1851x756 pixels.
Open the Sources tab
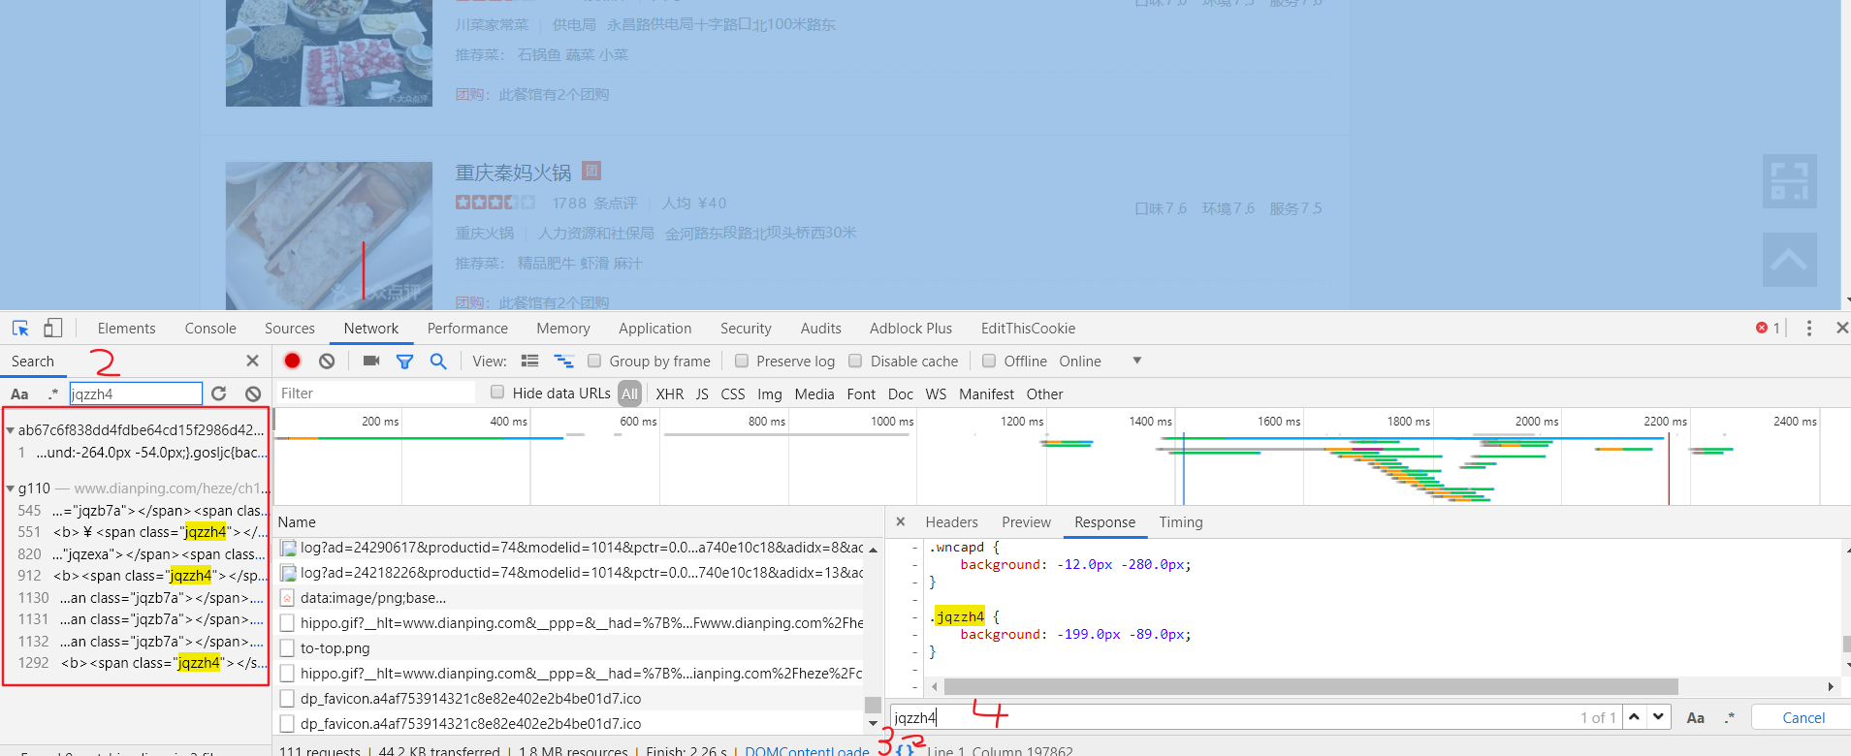click(x=290, y=329)
